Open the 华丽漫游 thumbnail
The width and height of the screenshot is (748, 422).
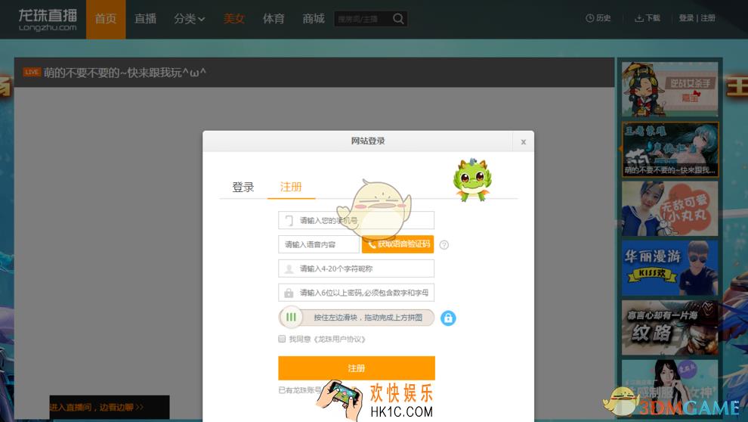click(x=669, y=268)
